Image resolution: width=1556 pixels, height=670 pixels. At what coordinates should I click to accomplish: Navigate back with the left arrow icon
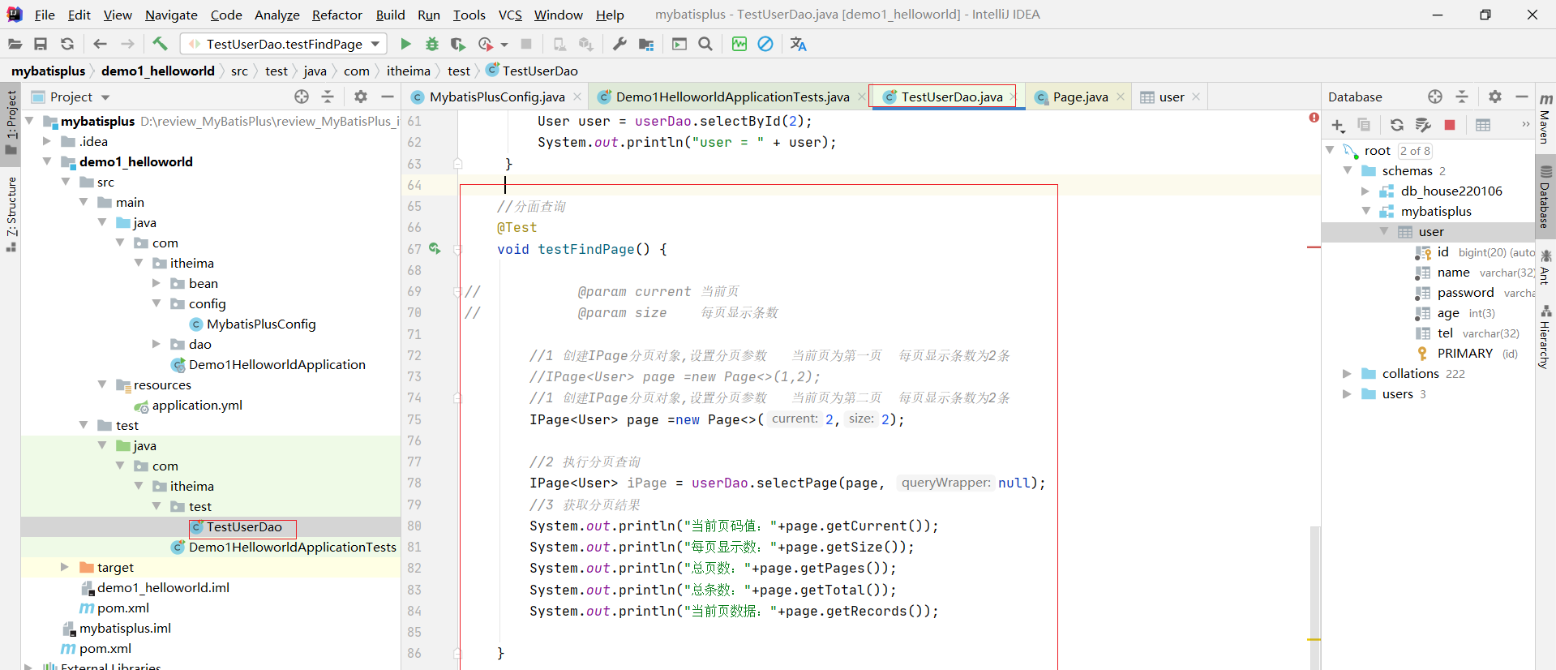point(101,45)
